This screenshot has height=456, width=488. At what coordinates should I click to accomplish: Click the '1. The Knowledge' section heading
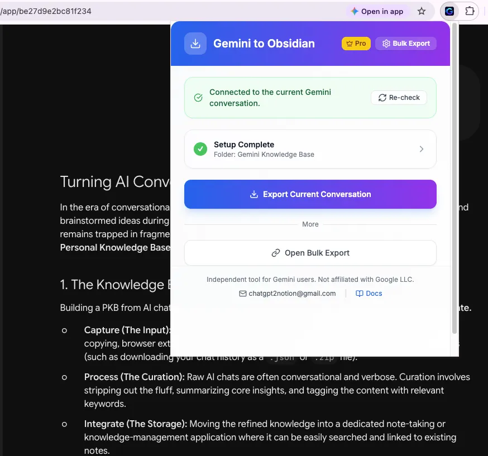click(115, 285)
